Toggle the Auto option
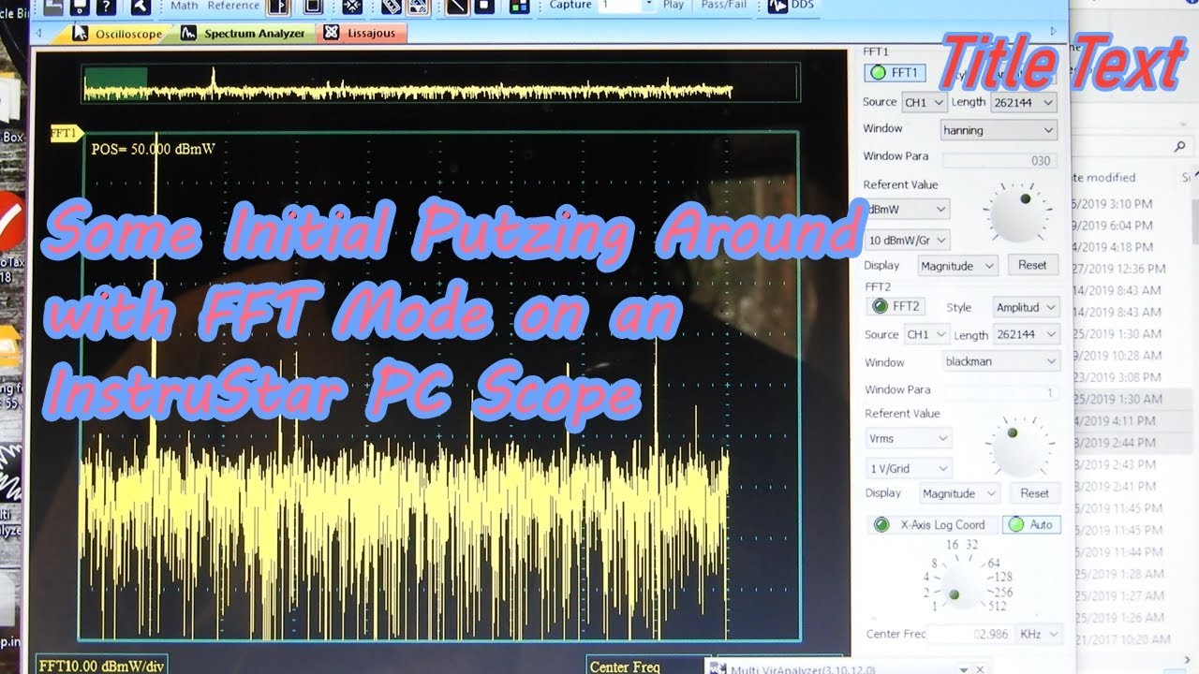 pyautogui.click(x=1031, y=525)
